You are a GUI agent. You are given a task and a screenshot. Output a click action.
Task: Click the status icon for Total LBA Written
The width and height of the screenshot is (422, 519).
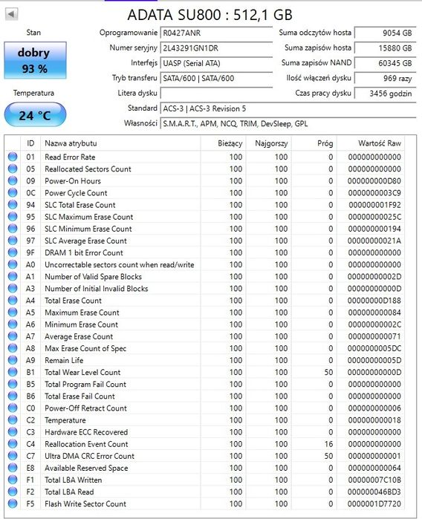(13, 480)
